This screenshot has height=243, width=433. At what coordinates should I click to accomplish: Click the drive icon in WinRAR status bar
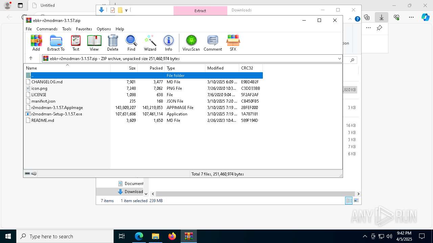coord(27,173)
